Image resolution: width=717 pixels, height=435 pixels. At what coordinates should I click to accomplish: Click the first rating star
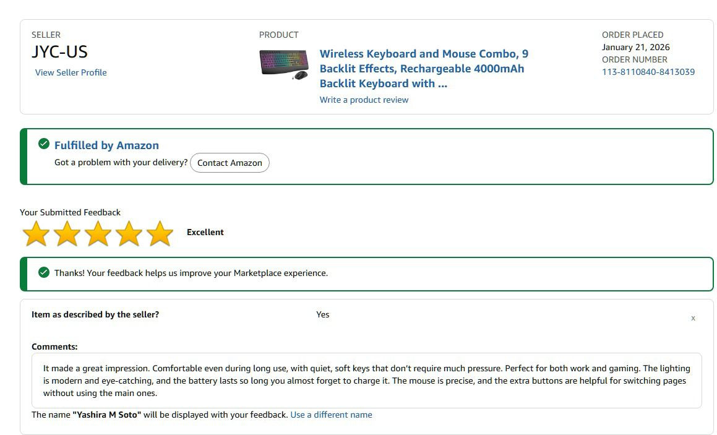[36, 234]
